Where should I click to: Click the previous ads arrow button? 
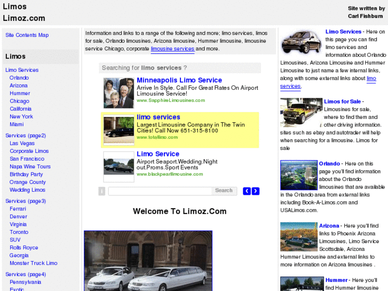[x=247, y=191]
